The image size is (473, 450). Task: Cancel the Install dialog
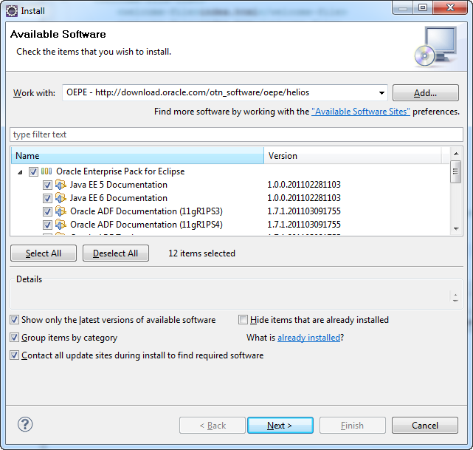point(425,425)
